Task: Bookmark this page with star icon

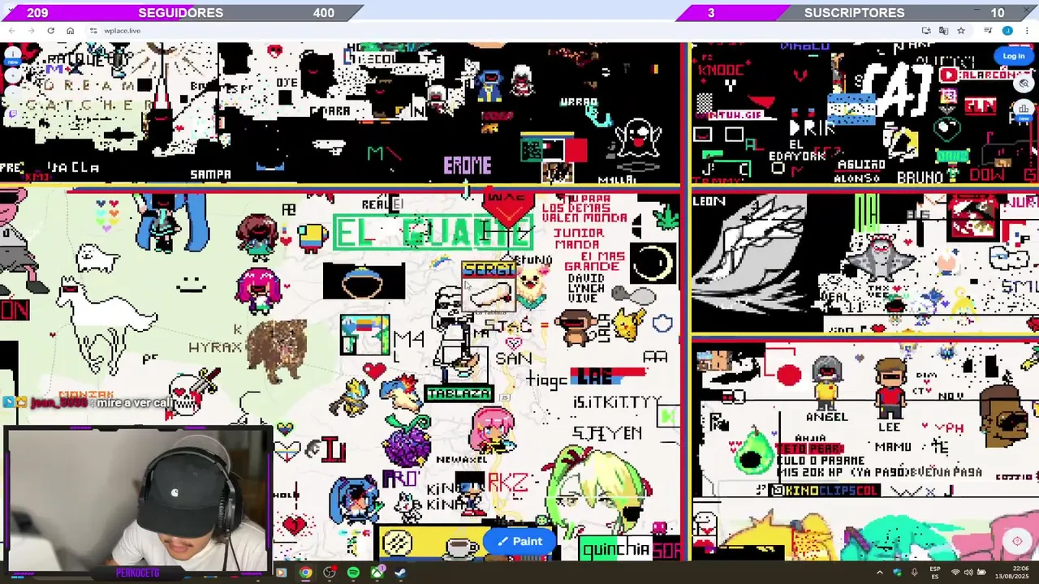Action: pos(961,31)
